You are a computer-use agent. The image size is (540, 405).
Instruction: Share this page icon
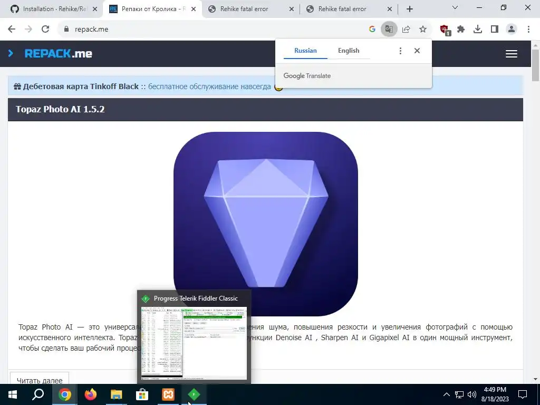pos(406,30)
